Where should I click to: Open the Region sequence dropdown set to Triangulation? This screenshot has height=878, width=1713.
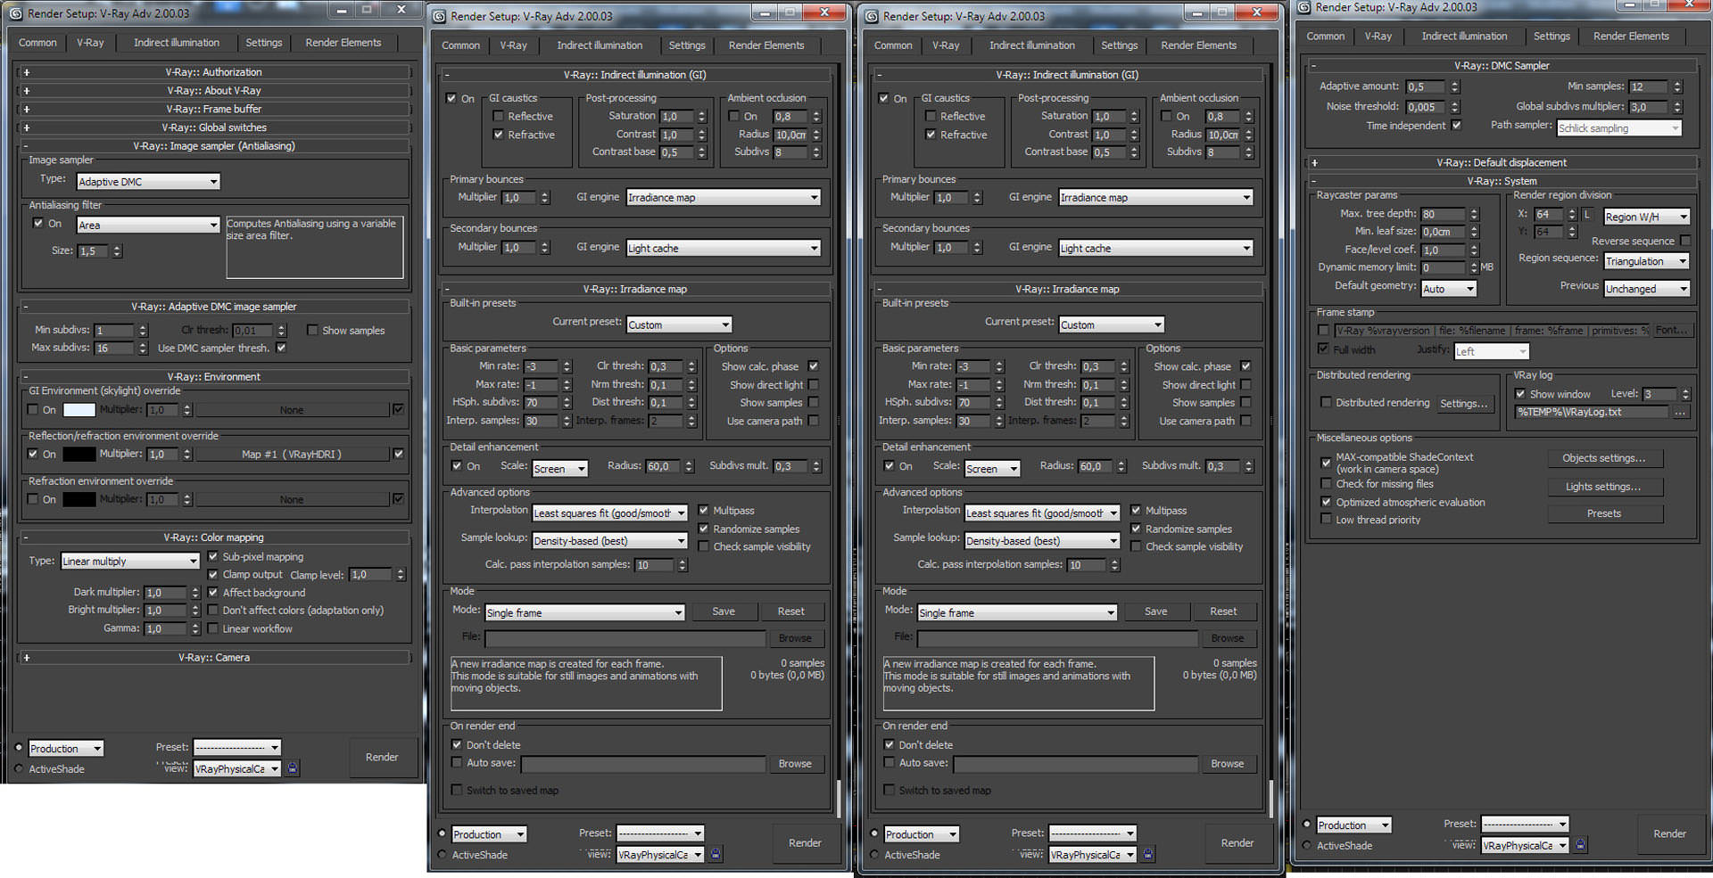coord(1647,261)
